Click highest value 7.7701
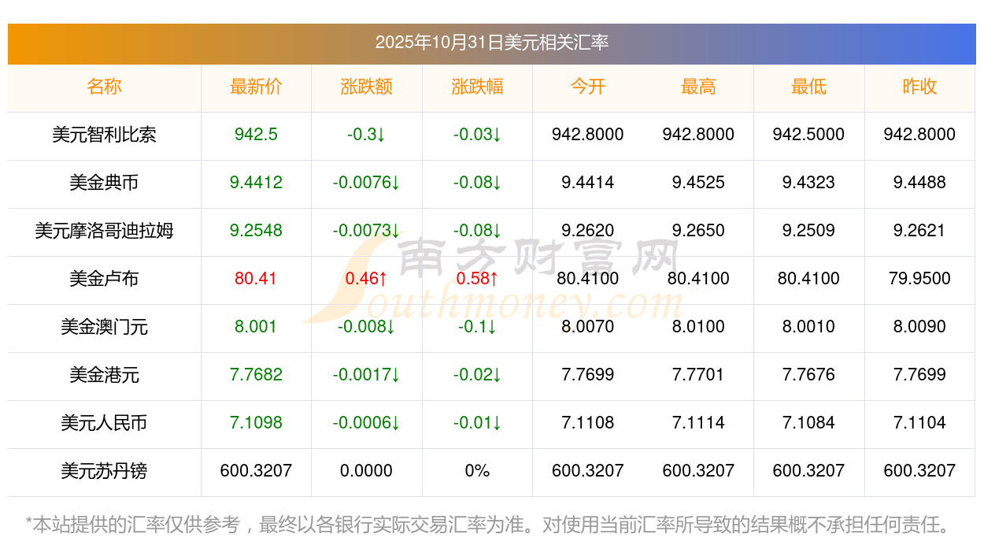Viewport: 984px width, 549px height. point(698,375)
